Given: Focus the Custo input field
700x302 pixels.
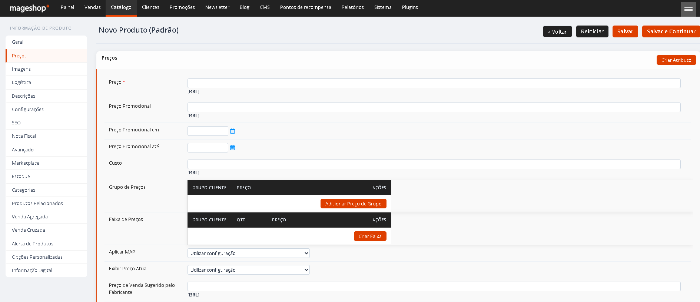Looking at the screenshot, I should click(434, 164).
